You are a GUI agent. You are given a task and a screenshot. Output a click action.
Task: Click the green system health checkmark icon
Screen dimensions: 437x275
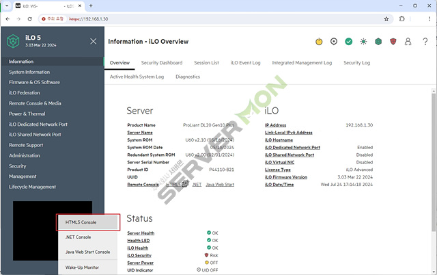[x=348, y=42]
